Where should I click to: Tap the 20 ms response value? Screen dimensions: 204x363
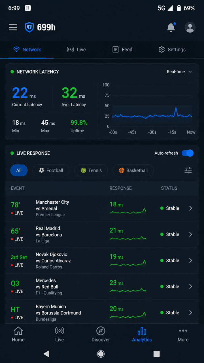(116, 309)
